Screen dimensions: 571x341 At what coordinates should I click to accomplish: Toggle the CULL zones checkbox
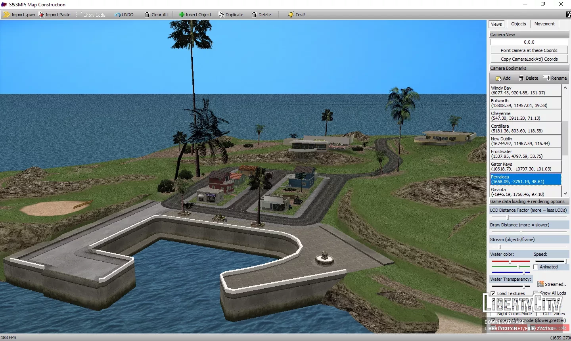coord(539,314)
